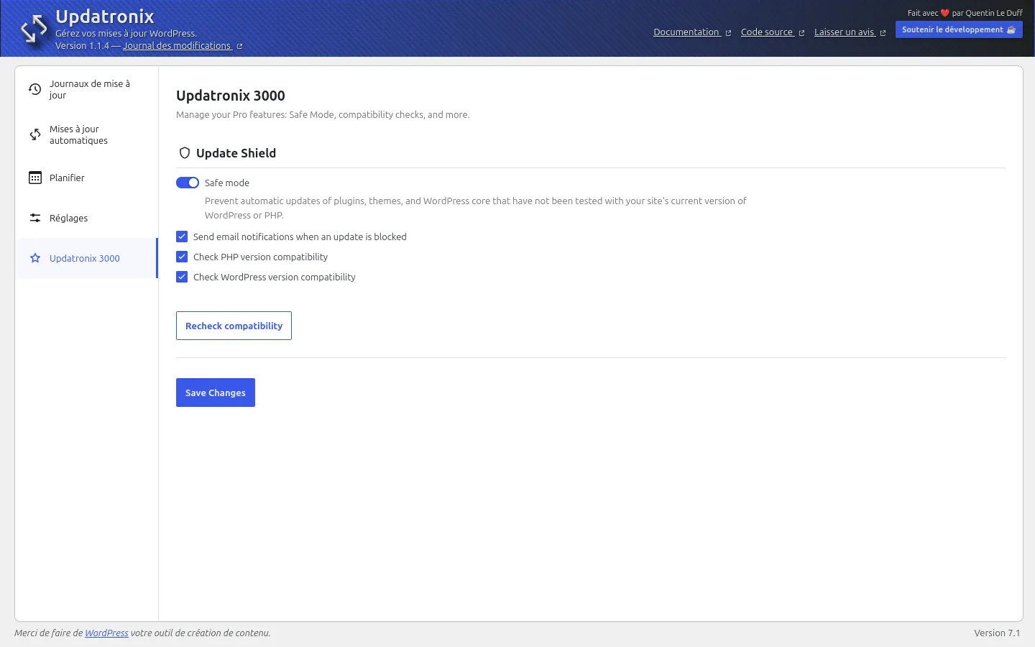Click the external link icon beside Documentation
This screenshot has width=1035, height=647.
(x=728, y=33)
